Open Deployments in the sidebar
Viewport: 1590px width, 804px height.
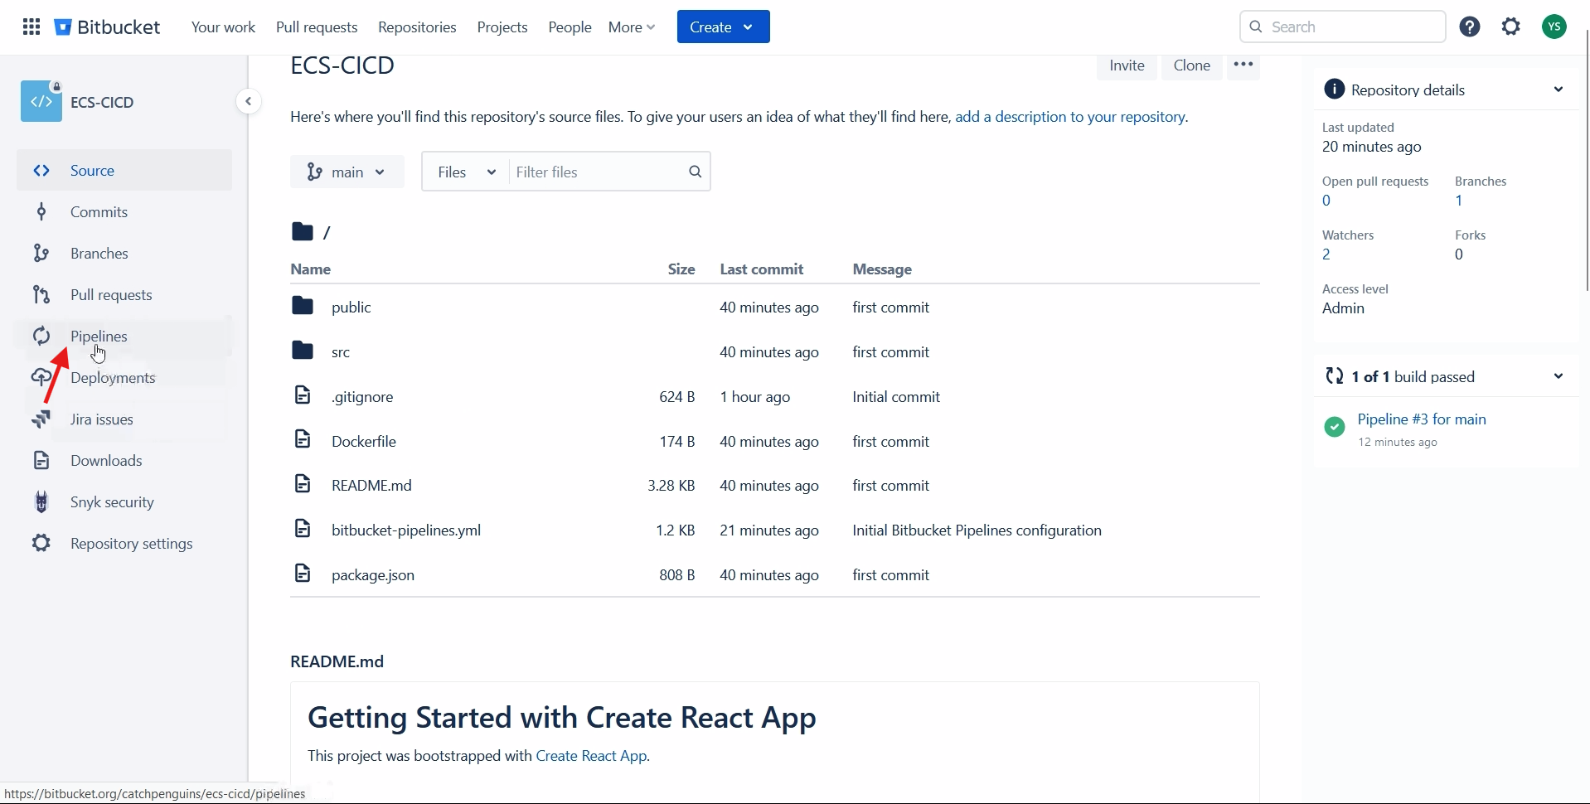124,377
